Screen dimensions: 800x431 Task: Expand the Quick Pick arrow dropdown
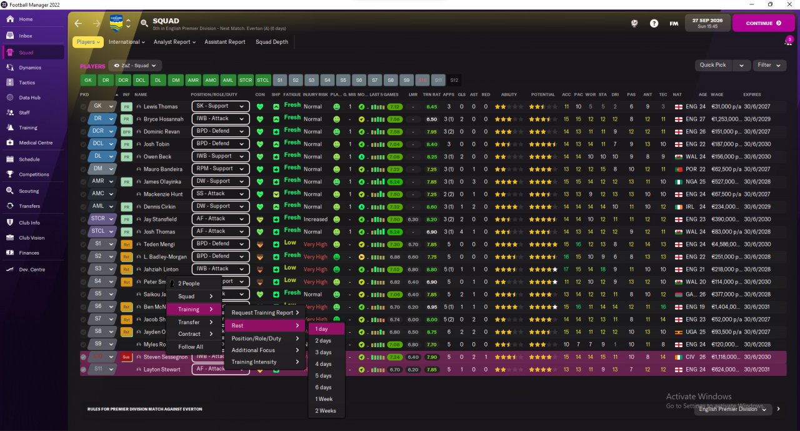(x=741, y=65)
